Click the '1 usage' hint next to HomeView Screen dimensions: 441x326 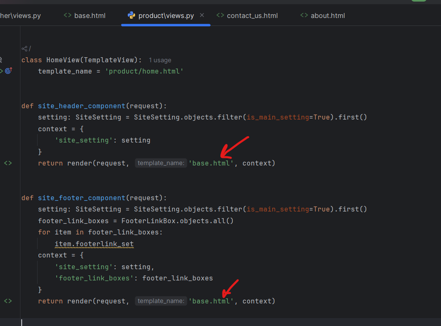[x=160, y=60]
